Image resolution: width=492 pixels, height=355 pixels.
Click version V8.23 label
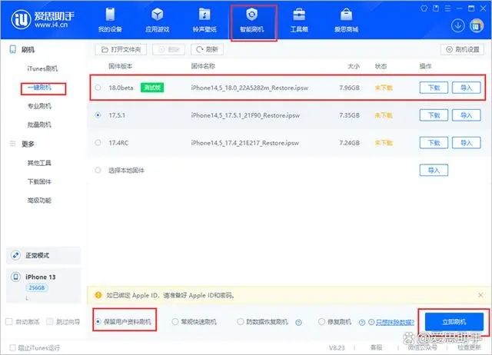[337, 348]
